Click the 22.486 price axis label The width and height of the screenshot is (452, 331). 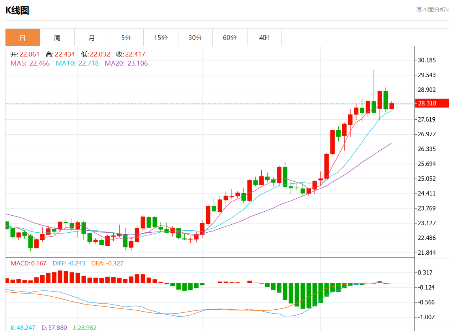427,238
